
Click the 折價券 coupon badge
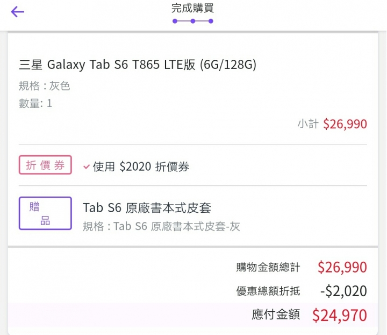[x=45, y=165]
